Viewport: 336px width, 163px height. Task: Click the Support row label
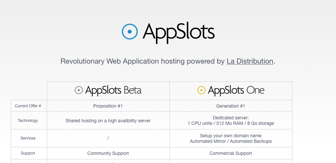pyautogui.click(x=28, y=153)
